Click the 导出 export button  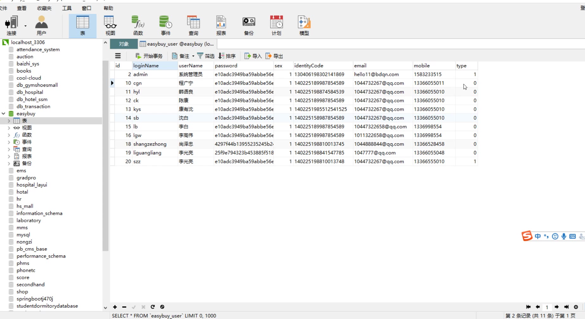point(274,56)
